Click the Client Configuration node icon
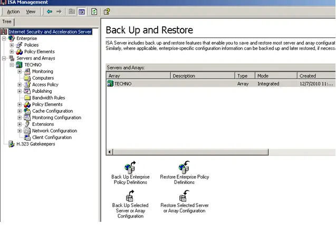 click(27, 137)
